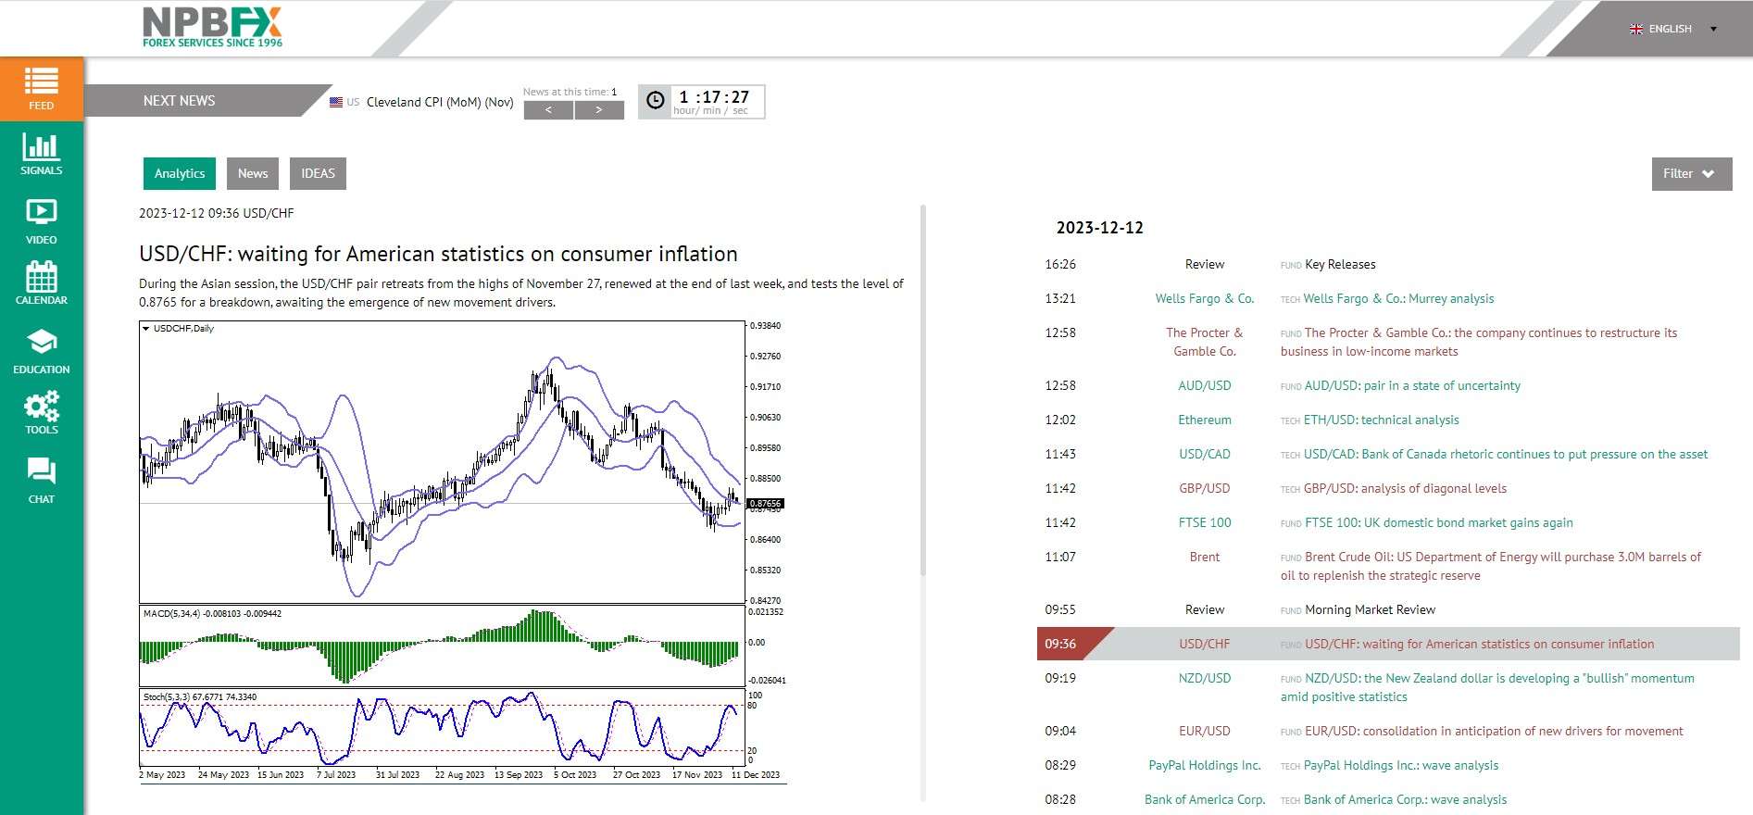
Task: Open the Education sidebar icon
Action: (42, 352)
